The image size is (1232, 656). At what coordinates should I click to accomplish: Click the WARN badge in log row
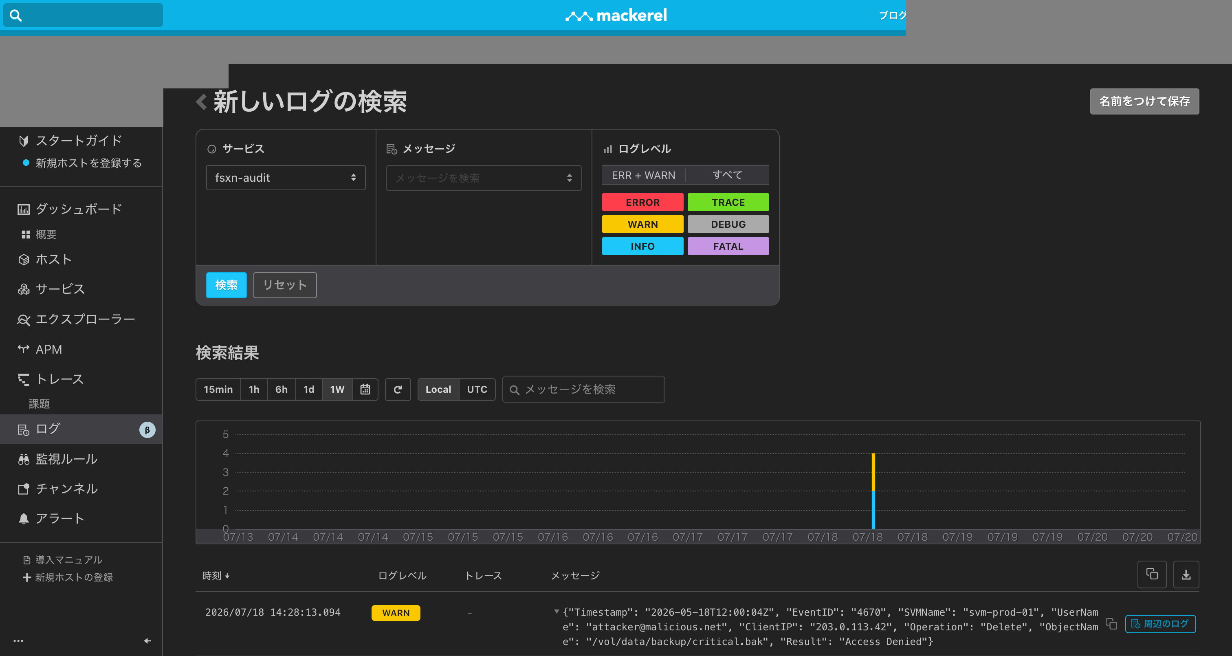point(396,613)
